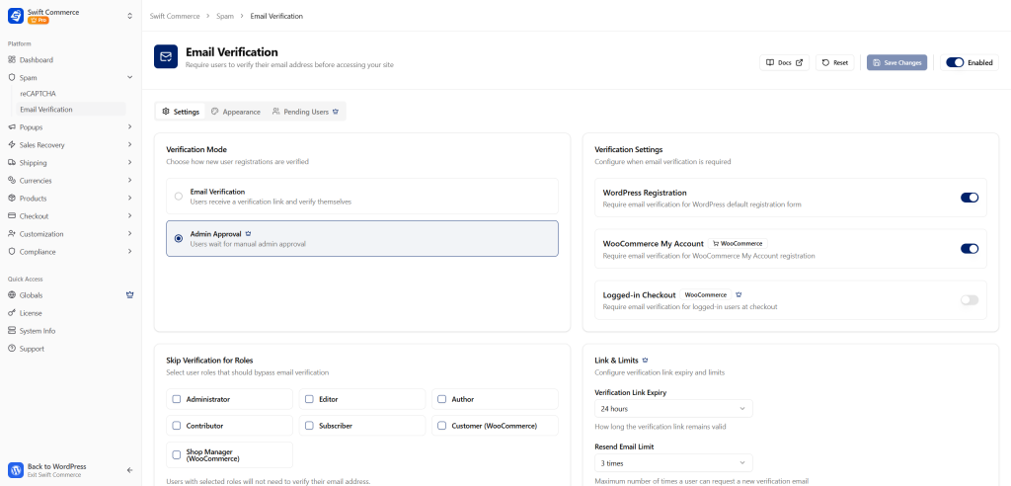The width and height of the screenshot is (1011, 486).
Task: Click the Sales Recovery lightning icon
Action: click(12, 145)
